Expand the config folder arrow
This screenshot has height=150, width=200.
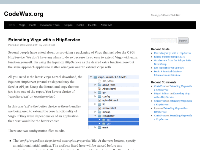pos(95,96)
